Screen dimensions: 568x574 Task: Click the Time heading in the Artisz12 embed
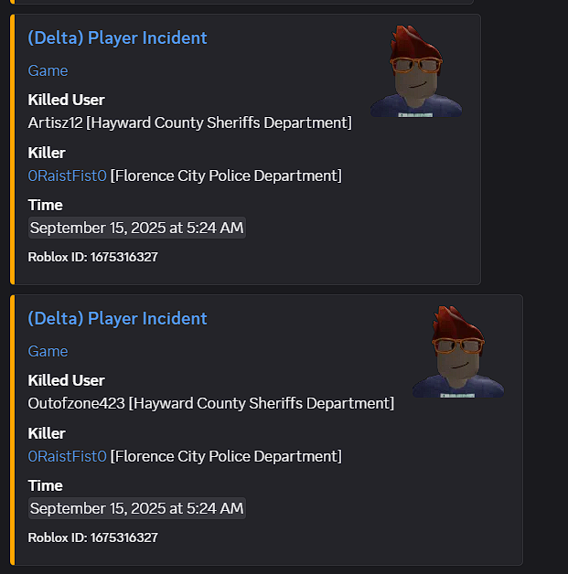pos(45,205)
